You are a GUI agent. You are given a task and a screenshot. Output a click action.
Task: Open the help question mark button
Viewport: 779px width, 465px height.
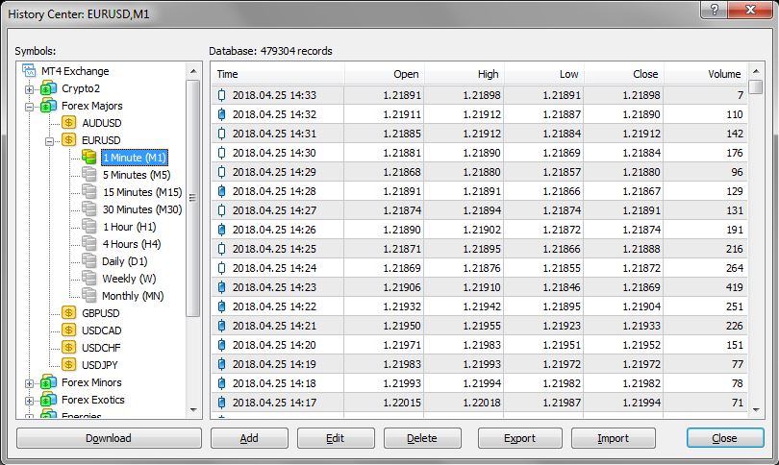(x=714, y=10)
